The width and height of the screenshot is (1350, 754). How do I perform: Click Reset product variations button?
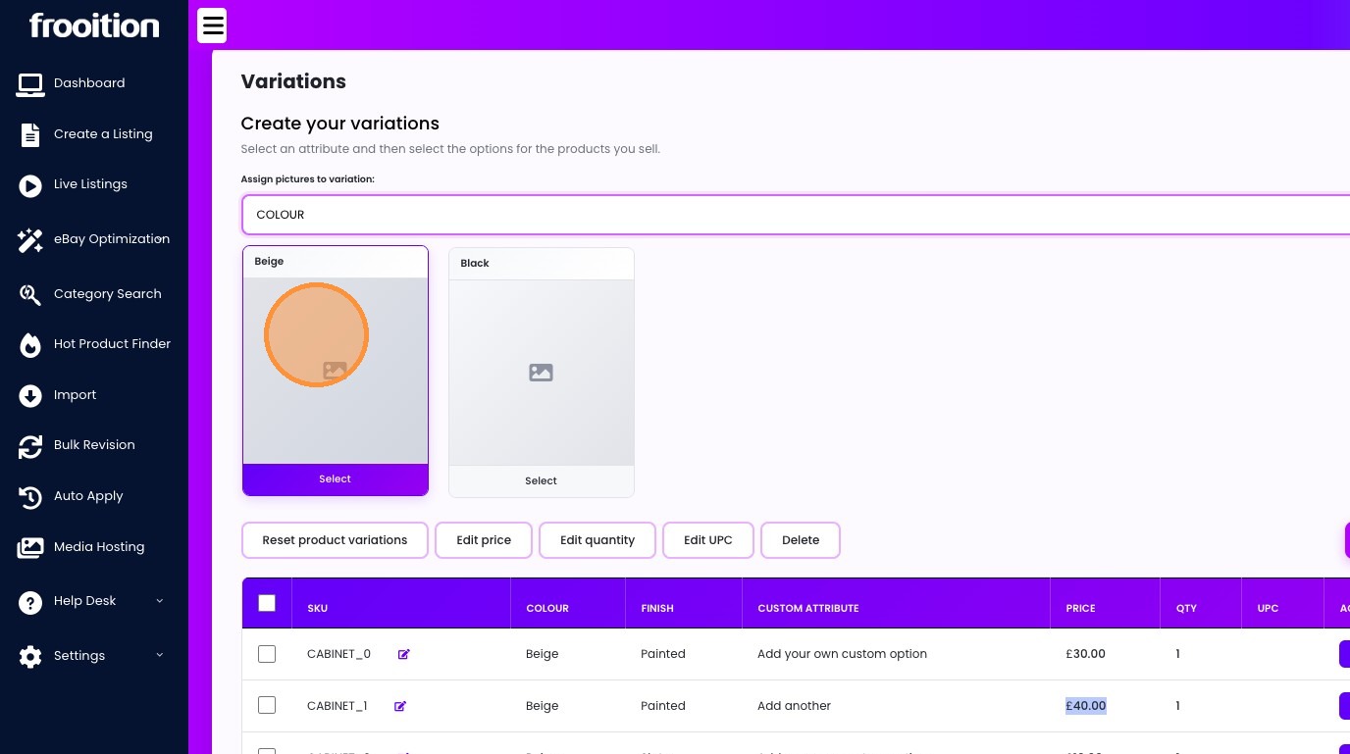(335, 540)
